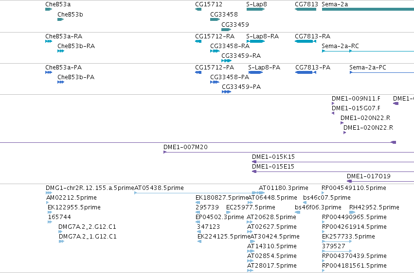The width and height of the screenshot is (414, 273).
Task: Select BAC end DME1-015G07.F
Action: (x=356, y=108)
